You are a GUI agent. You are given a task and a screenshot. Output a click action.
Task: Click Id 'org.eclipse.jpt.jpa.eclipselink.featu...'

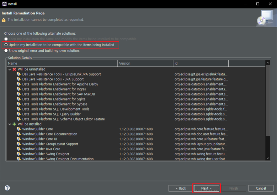coord(201,74)
